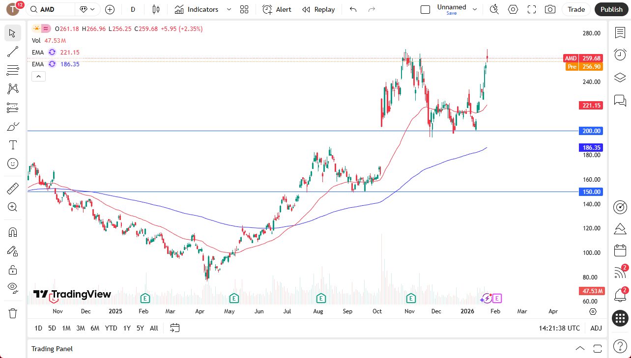Select the Text annotation tool
The image size is (631, 358).
(13, 145)
